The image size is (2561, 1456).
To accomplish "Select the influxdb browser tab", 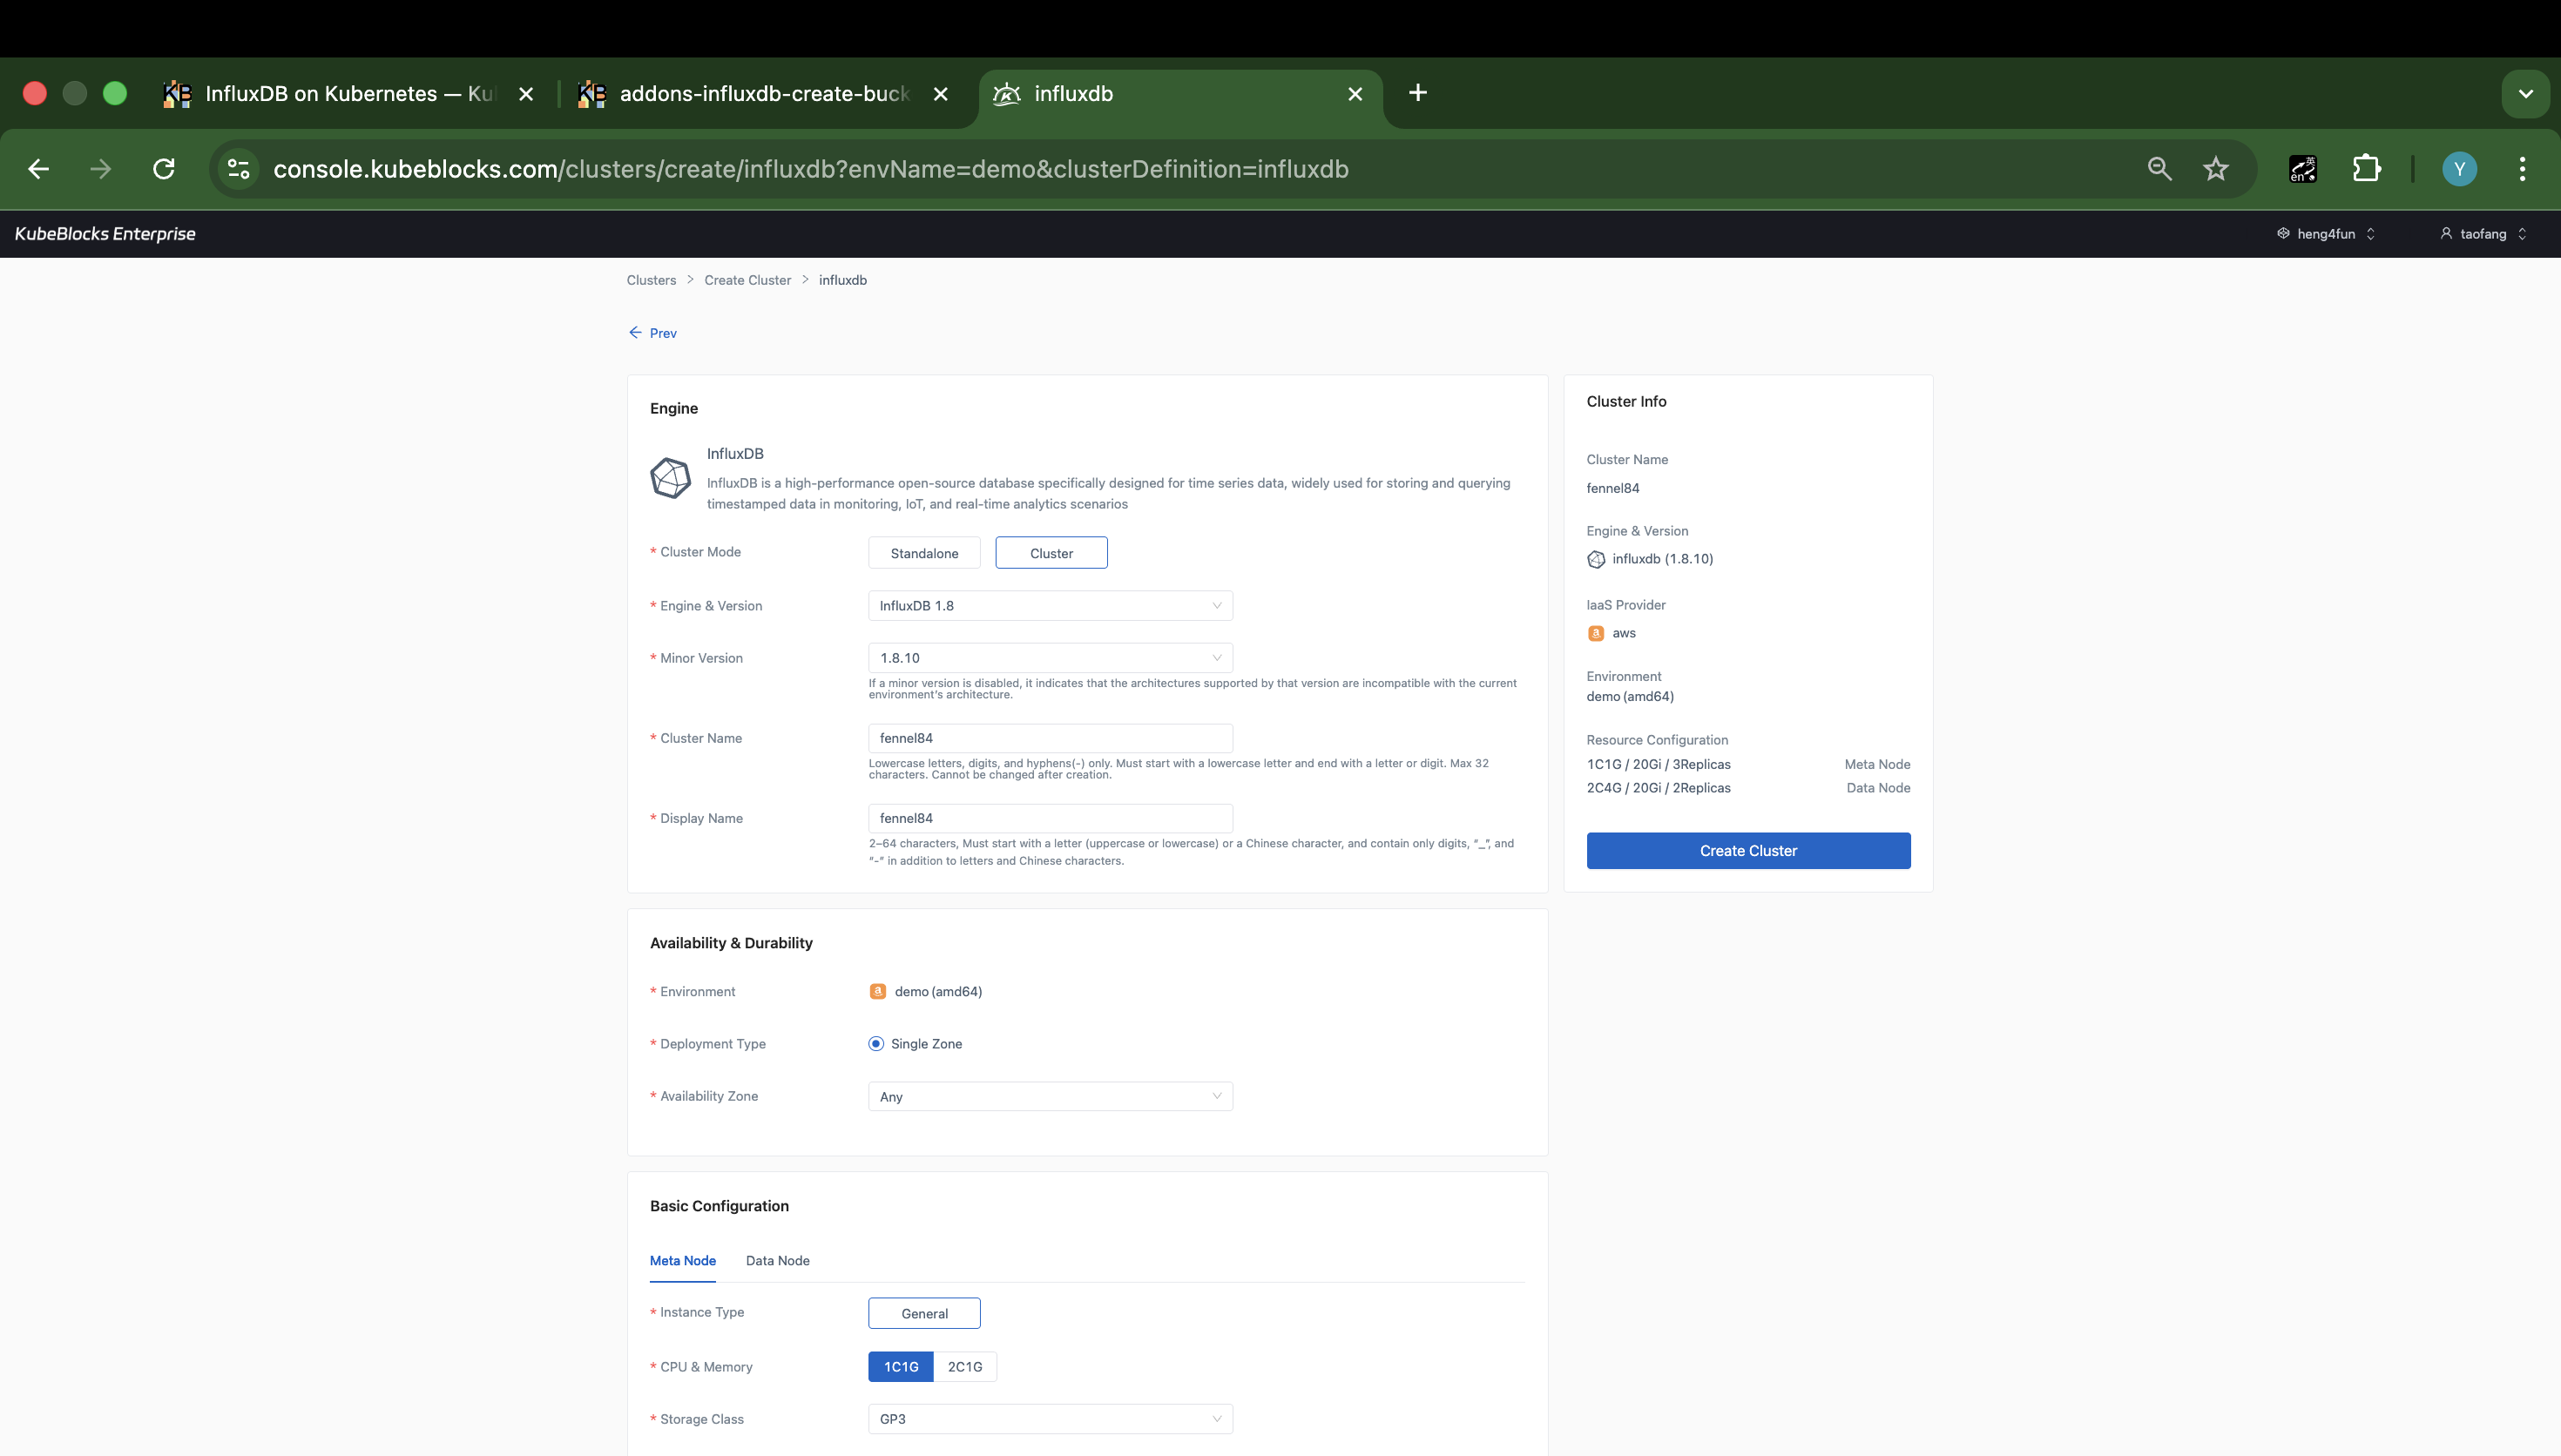I will pos(1180,94).
